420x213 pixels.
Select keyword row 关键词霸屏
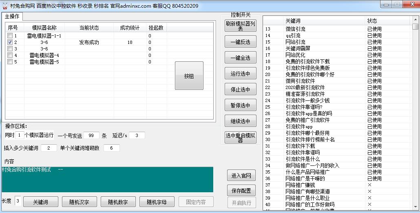coord(337,48)
